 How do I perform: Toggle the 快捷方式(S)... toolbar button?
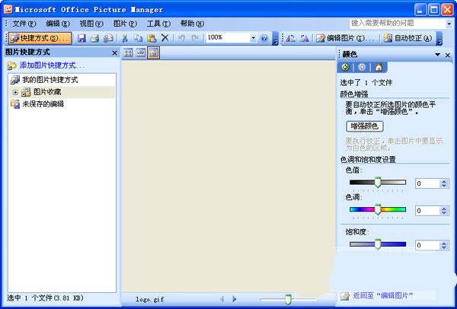click(40, 38)
